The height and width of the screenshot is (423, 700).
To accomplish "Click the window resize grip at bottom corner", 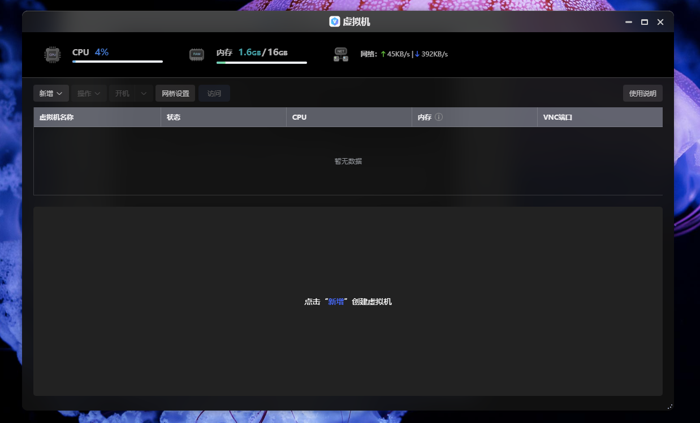I will tap(669, 406).
